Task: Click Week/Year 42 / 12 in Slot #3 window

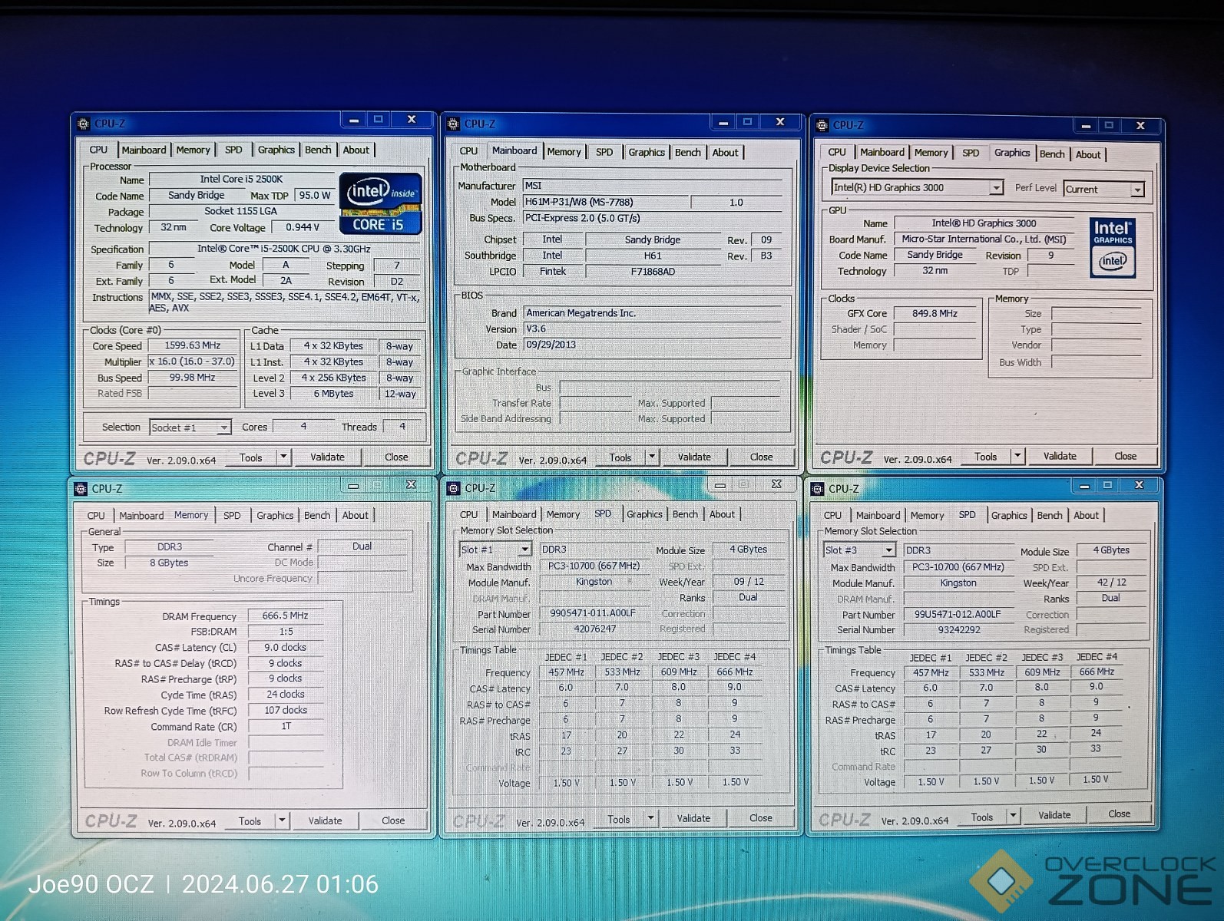Action: 1111,583
